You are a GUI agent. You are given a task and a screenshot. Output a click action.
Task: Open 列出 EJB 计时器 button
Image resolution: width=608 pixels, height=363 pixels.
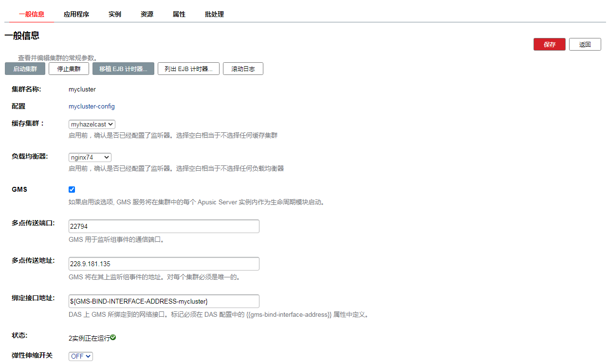coord(188,69)
